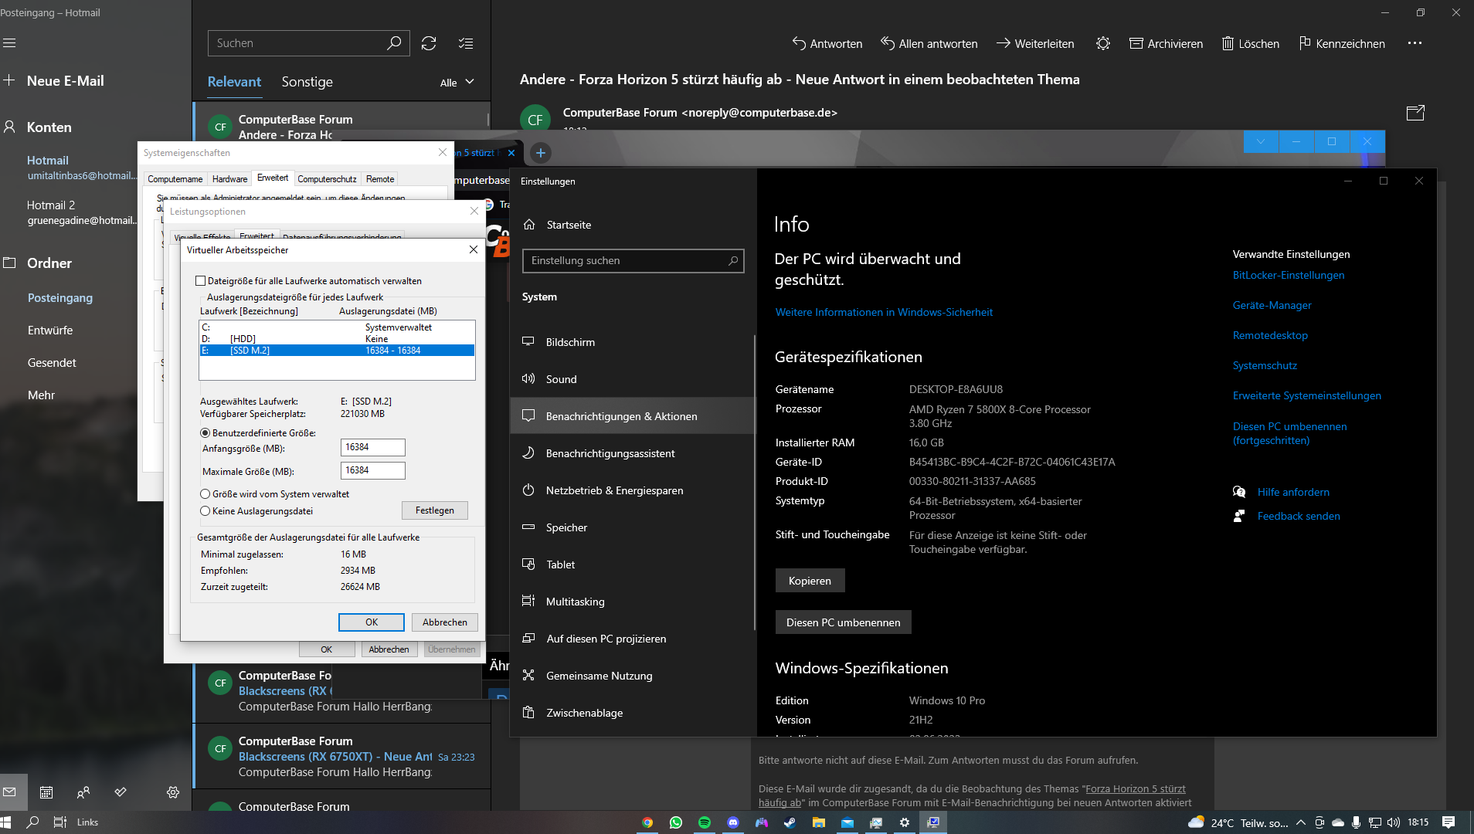
Task: Select drive D: [HDD] in drive list
Action: [x=337, y=339]
